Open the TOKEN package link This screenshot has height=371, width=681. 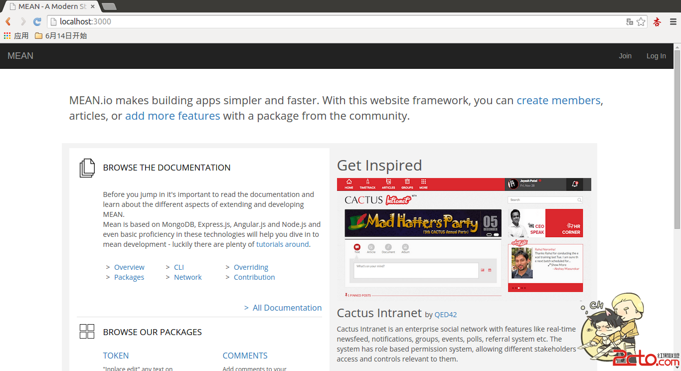coord(116,356)
